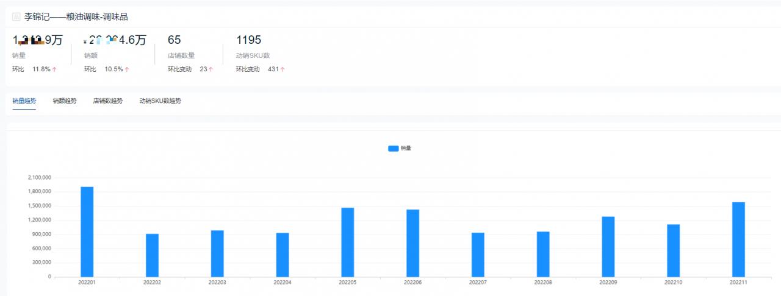Screen dimensions: 781x296
Task: Switch to the 销额趋势 tab
Action: (65, 101)
